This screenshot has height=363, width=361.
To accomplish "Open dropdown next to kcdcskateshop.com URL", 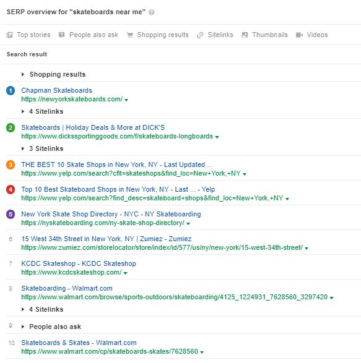I will (126, 273).
